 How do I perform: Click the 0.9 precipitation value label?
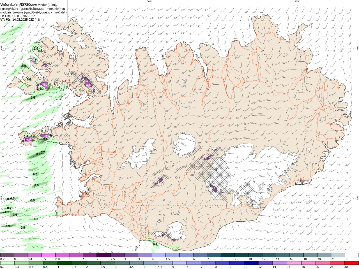(x=8, y=226)
